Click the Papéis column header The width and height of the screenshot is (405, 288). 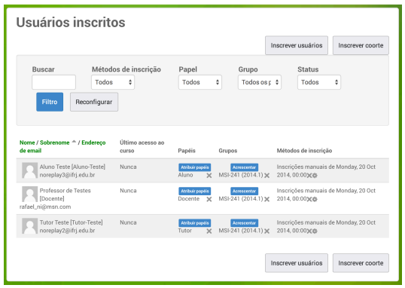187,151
